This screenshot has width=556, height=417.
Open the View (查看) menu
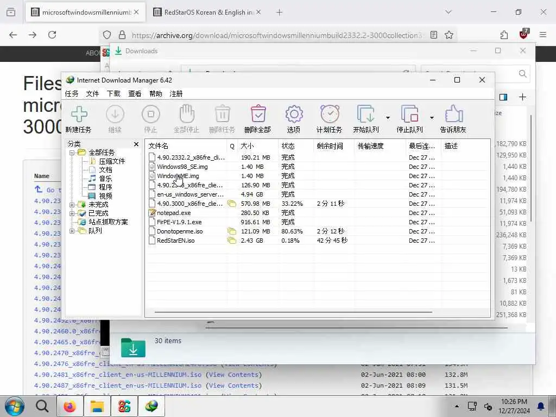[135, 93]
